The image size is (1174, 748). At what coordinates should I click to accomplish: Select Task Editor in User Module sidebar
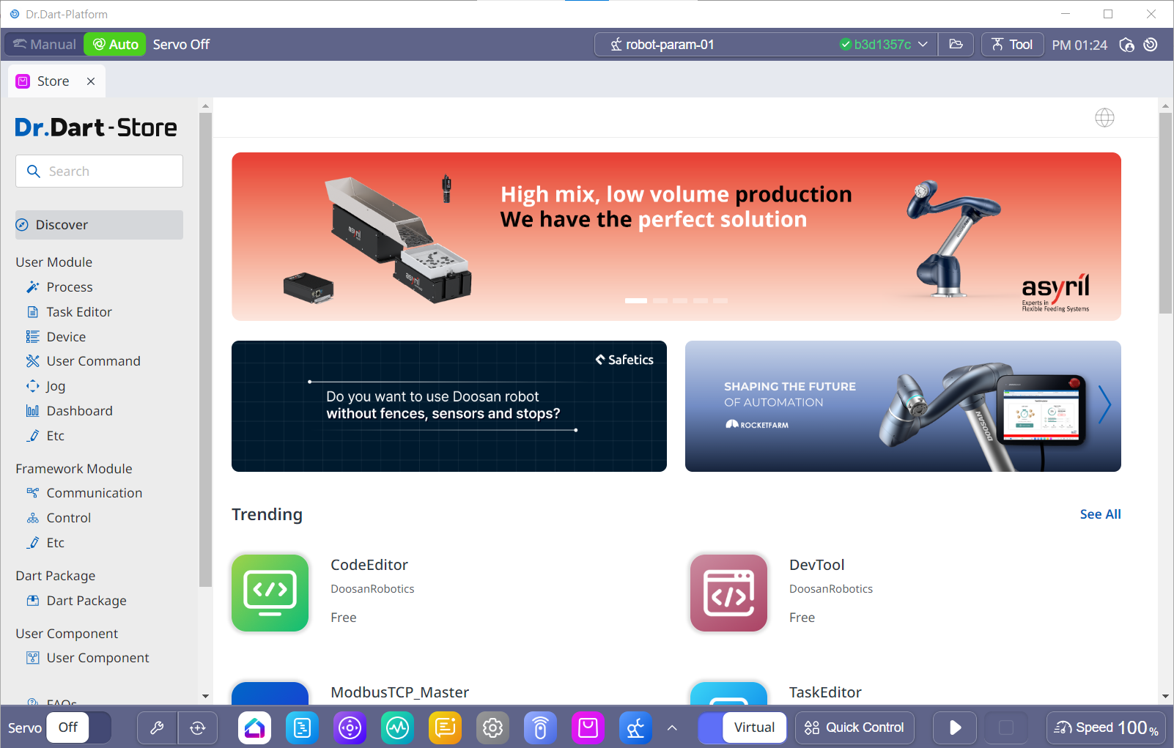[x=79, y=312]
